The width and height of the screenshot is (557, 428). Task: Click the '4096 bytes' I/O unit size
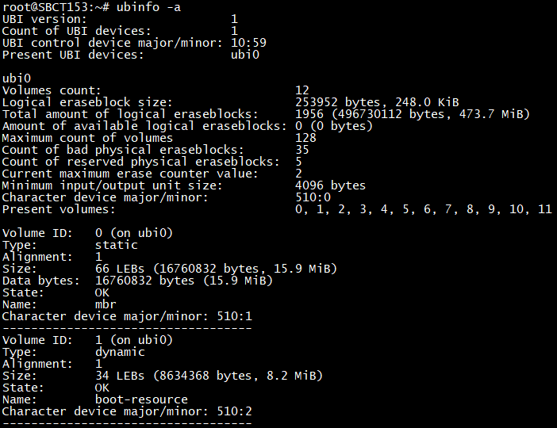point(330,185)
